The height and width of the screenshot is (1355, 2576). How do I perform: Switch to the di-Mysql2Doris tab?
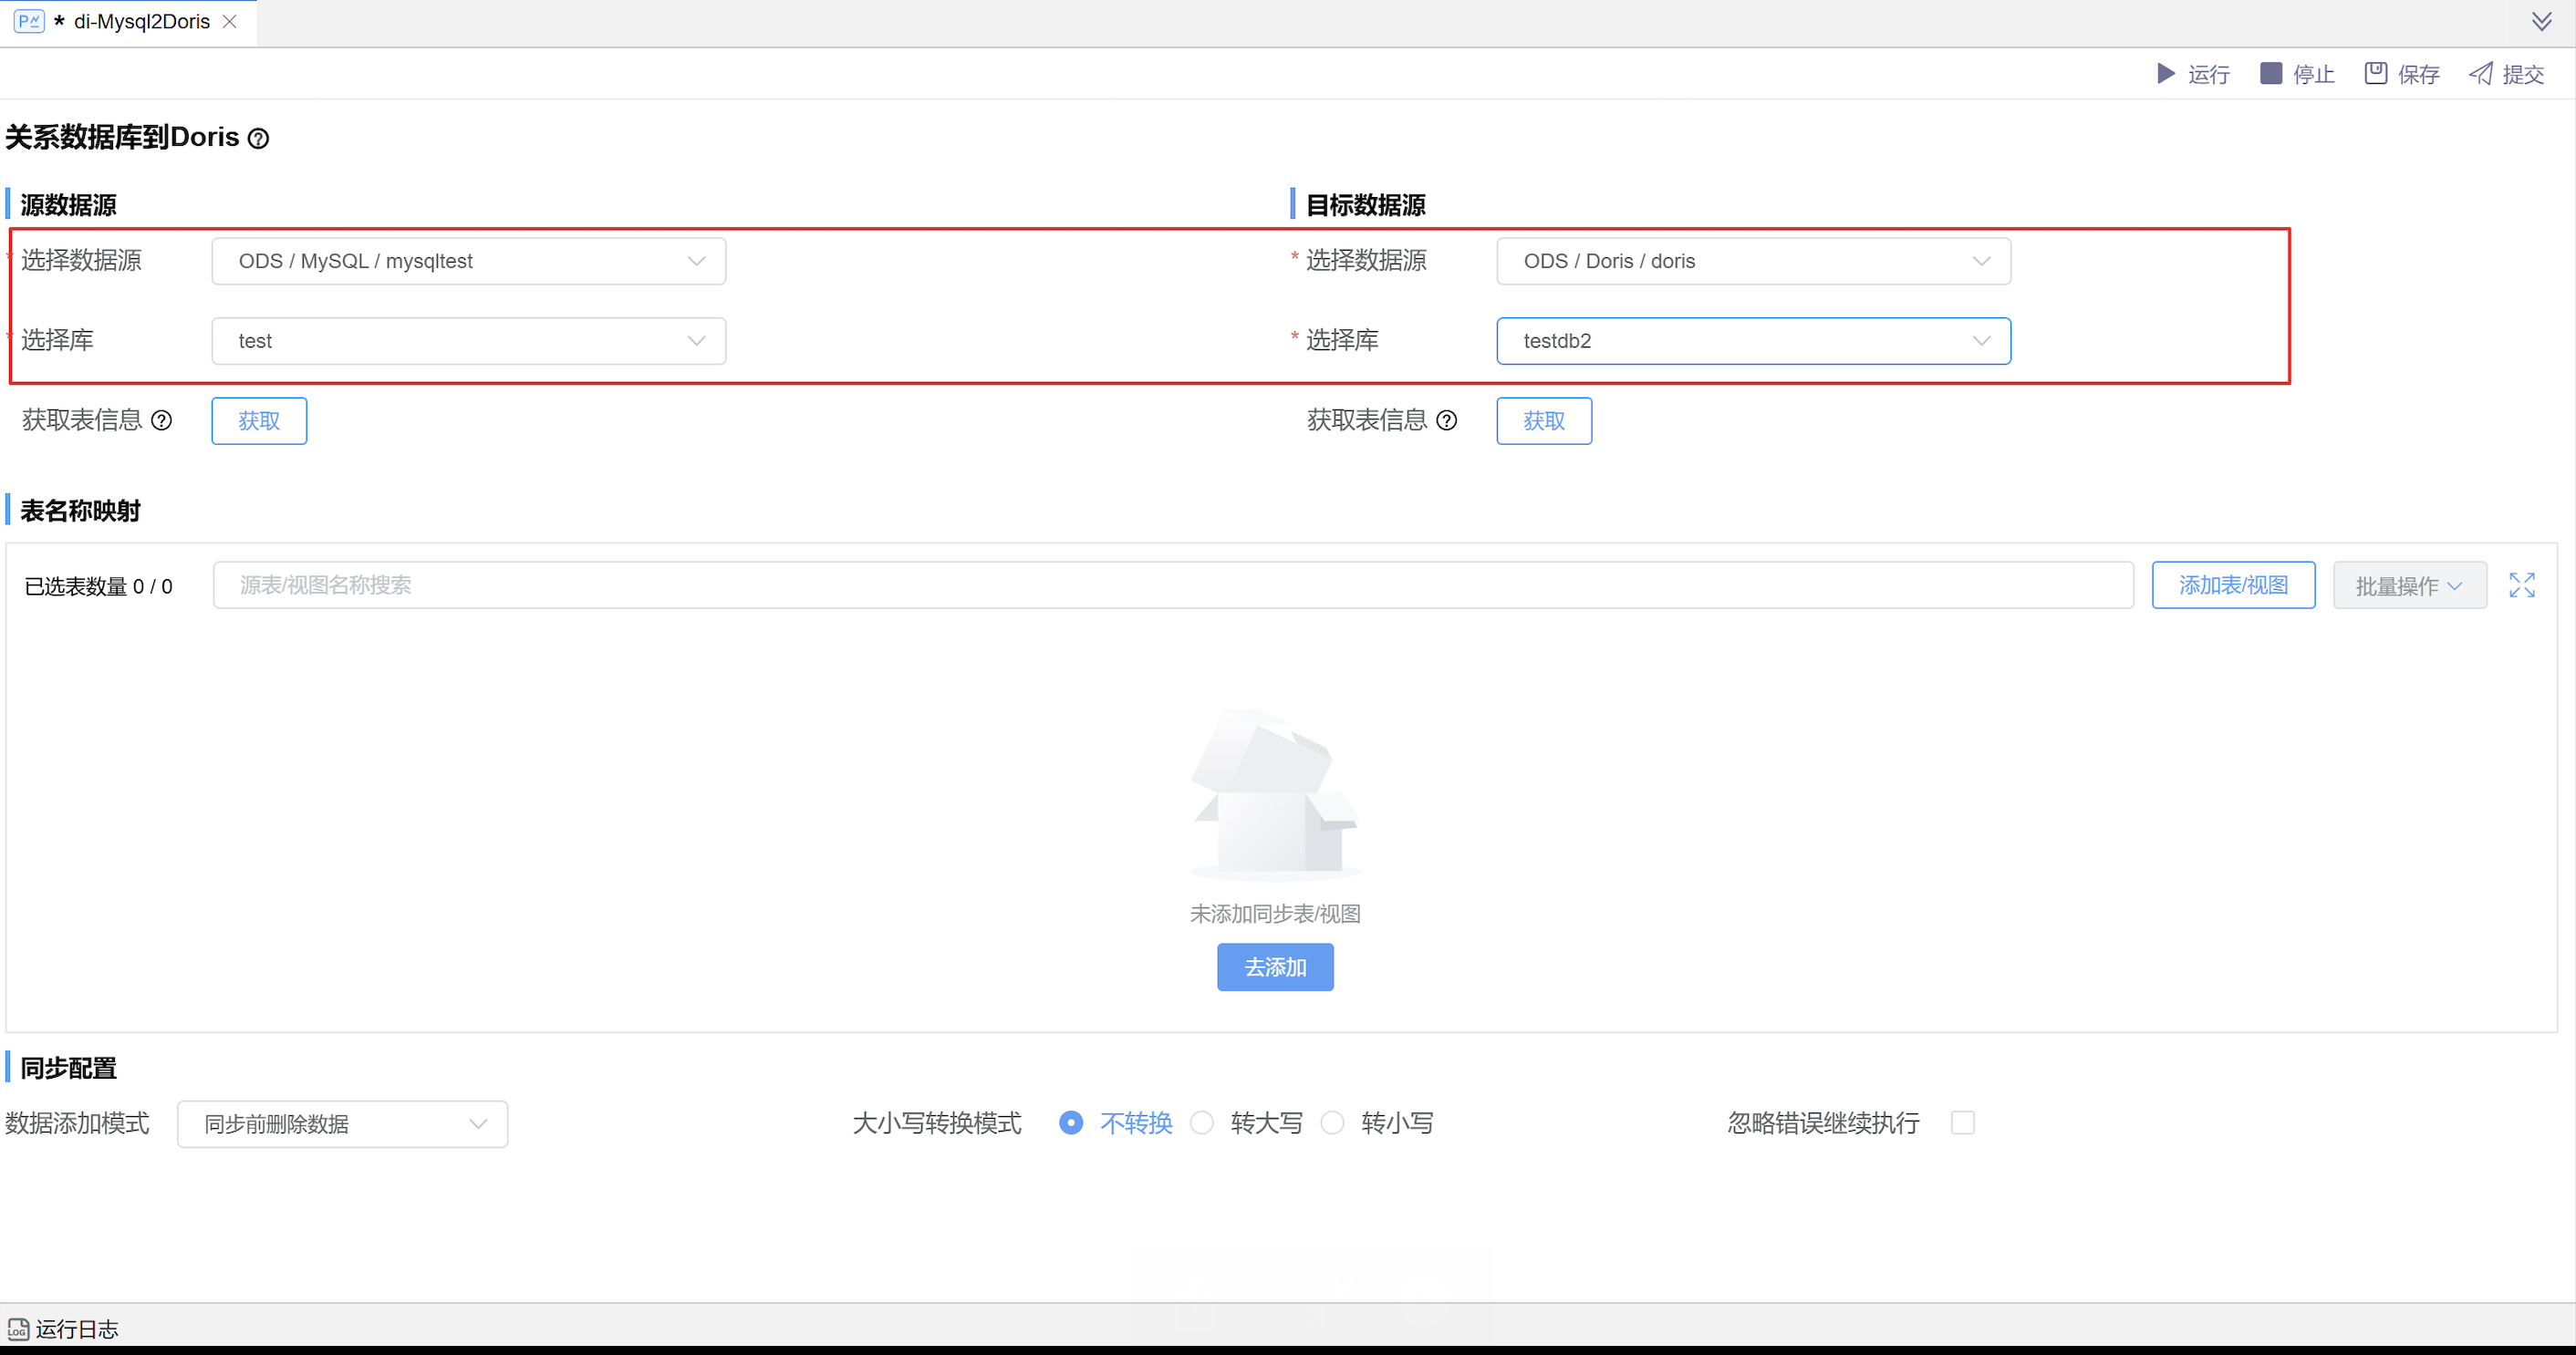pyautogui.click(x=141, y=22)
